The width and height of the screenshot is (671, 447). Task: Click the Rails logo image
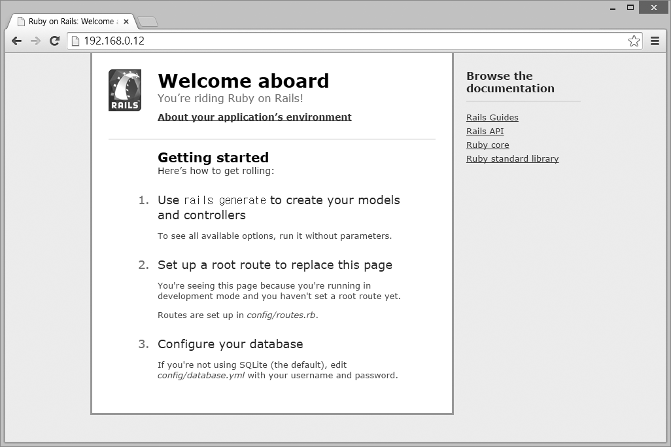125,90
